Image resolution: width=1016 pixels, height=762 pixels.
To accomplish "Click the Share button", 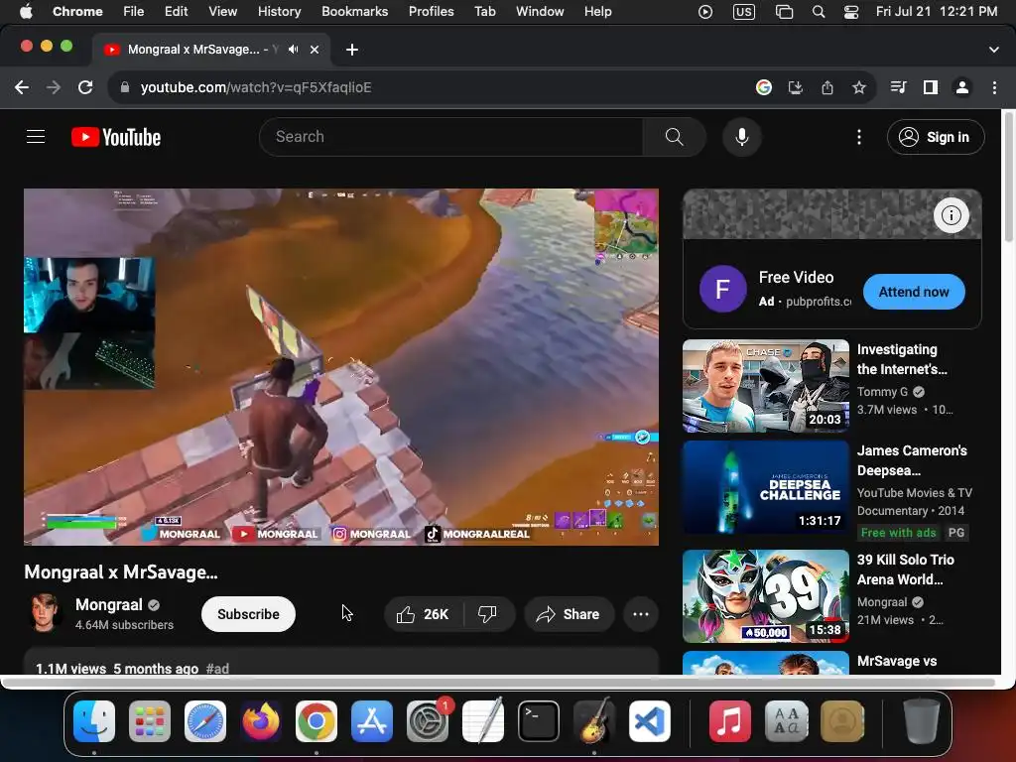I will pyautogui.click(x=569, y=614).
